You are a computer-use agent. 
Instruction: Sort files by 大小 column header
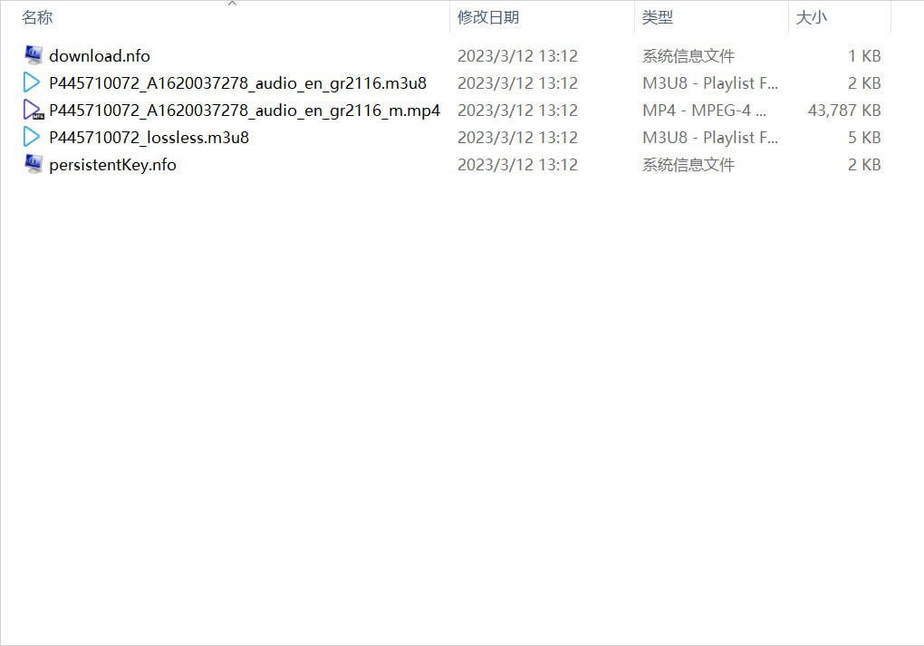tap(811, 18)
